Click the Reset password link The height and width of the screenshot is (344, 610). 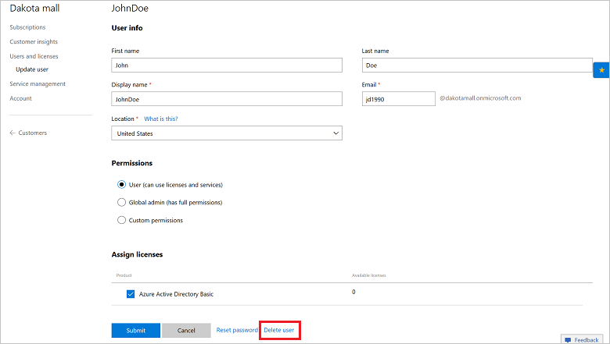(237, 330)
